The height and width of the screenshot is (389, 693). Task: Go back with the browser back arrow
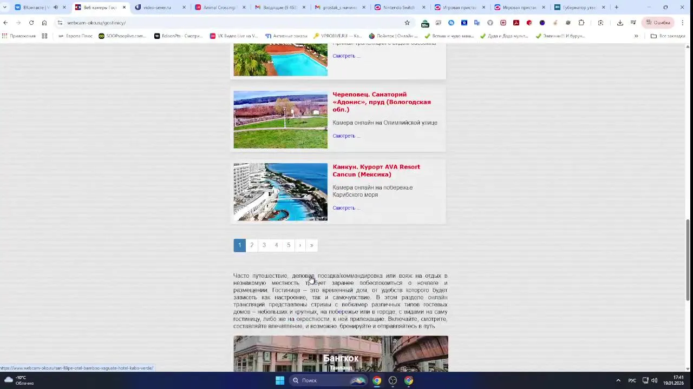click(5, 23)
